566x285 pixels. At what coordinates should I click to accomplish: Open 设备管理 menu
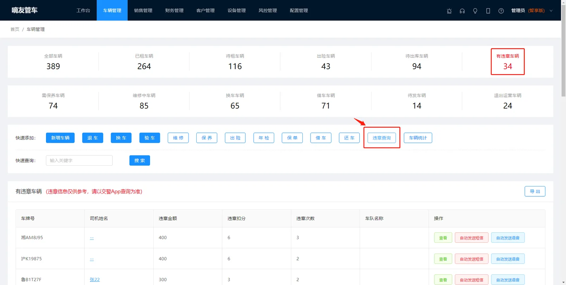pos(237,11)
